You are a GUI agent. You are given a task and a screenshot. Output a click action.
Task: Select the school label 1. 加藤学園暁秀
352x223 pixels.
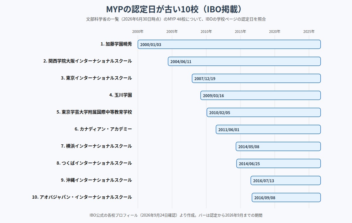point(116,44)
